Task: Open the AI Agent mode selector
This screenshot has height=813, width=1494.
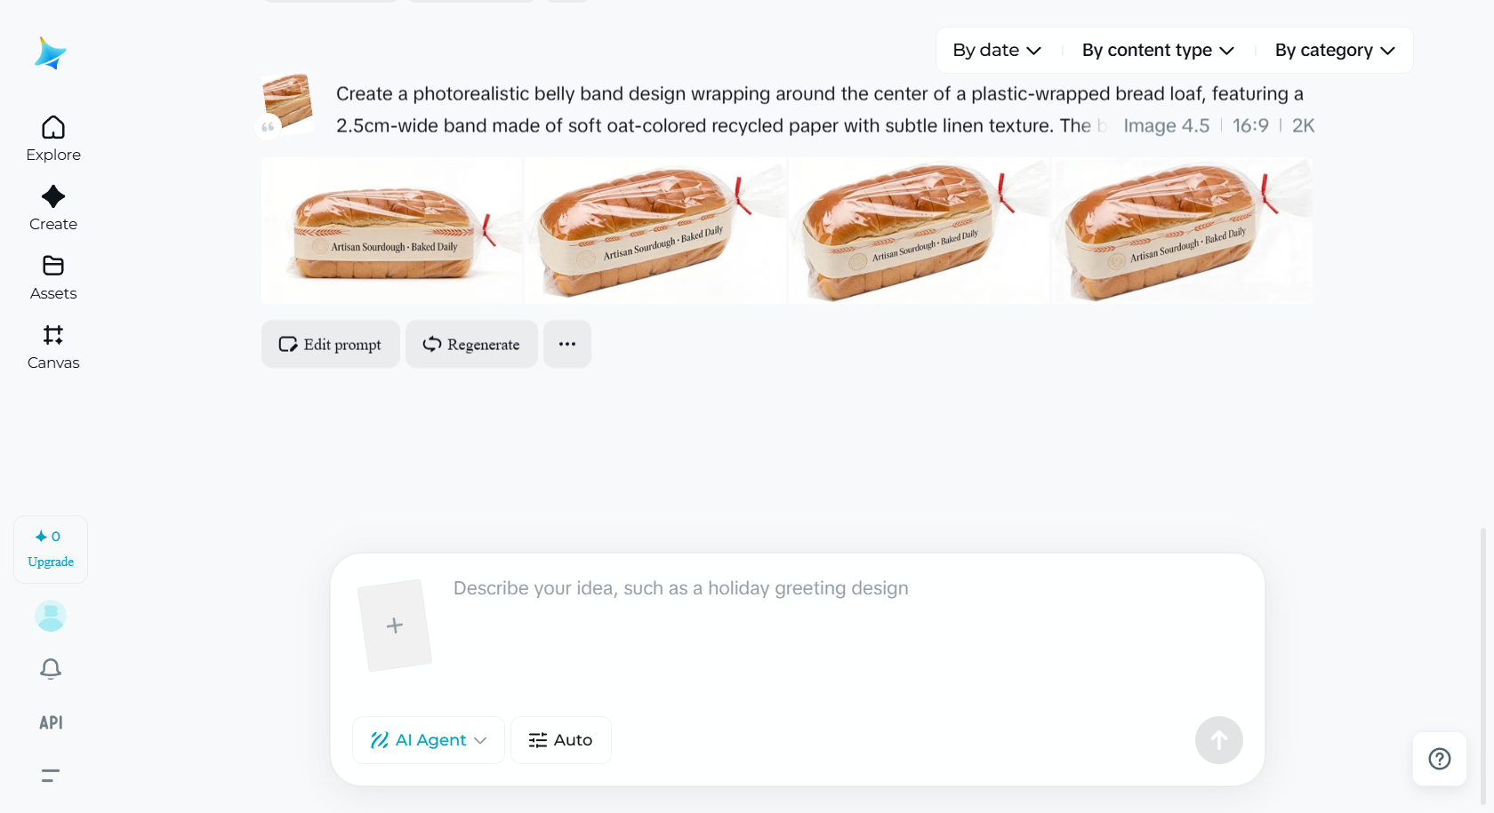Action: tap(429, 740)
